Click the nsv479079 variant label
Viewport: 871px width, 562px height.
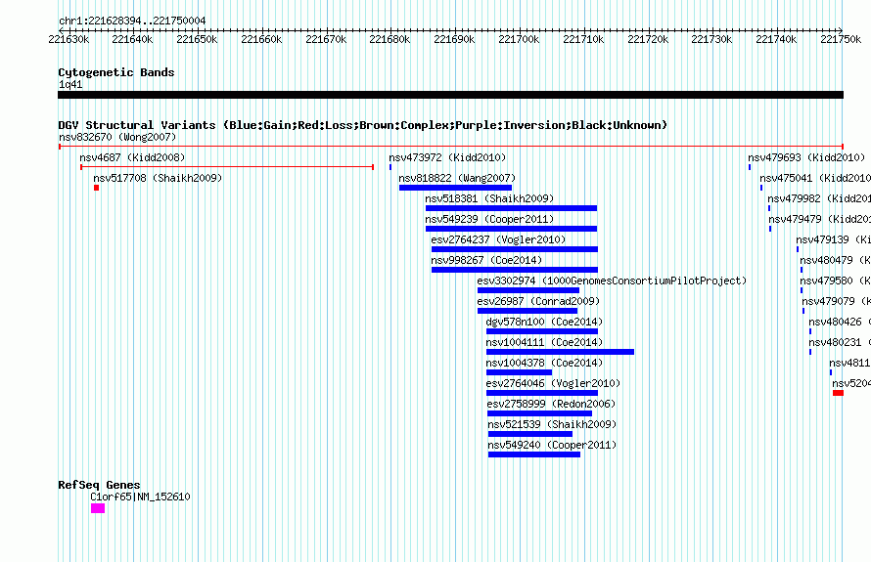point(836,301)
